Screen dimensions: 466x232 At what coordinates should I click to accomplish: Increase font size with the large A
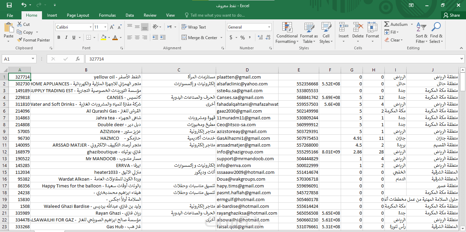tap(112, 27)
